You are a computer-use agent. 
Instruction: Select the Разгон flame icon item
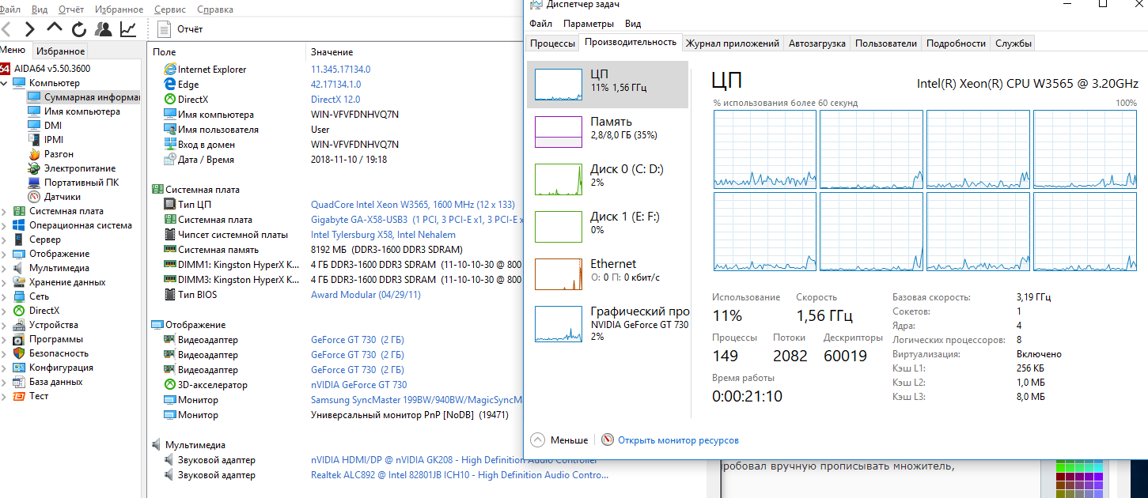(x=34, y=154)
